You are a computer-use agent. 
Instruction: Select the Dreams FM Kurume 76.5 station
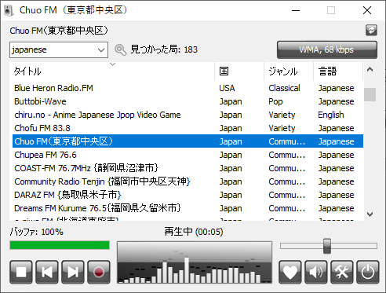[188, 208]
